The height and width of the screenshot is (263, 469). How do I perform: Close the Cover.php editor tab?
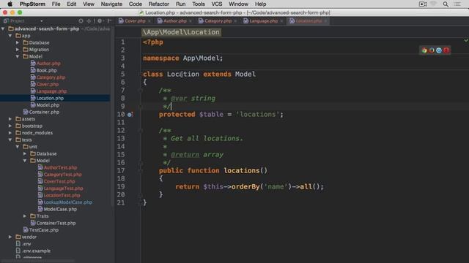pos(149,21)
